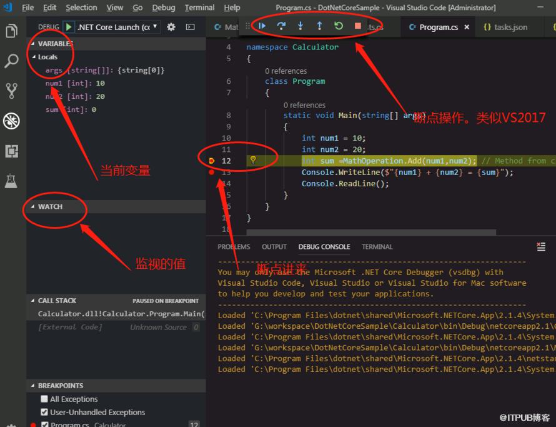
Task: Open the Explorer view in activity bar
Action: 11,31
